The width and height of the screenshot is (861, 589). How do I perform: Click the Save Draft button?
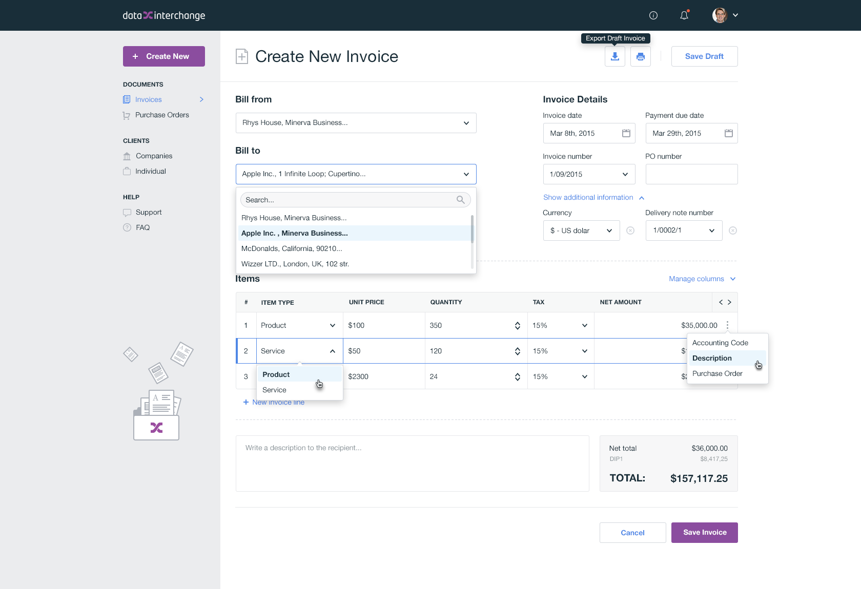point(704,56)
